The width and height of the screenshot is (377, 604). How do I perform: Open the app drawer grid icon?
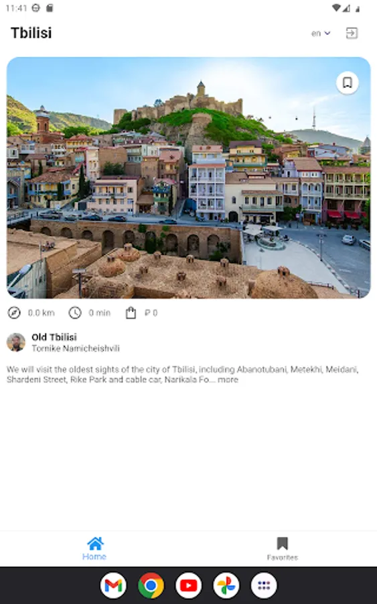(x=264, y=585)
